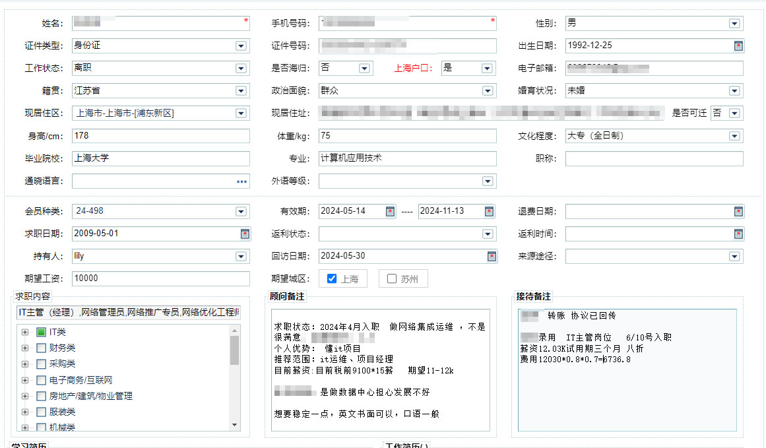Click inside the 顾问备注 notes text area
The image size is (766, 448).
[381, 370]
